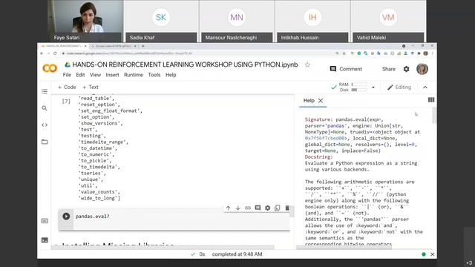The width and height of the screenshot is (475, 267).
Task: Click the Help panel vertical scrollbar
Action: point(434,116)
